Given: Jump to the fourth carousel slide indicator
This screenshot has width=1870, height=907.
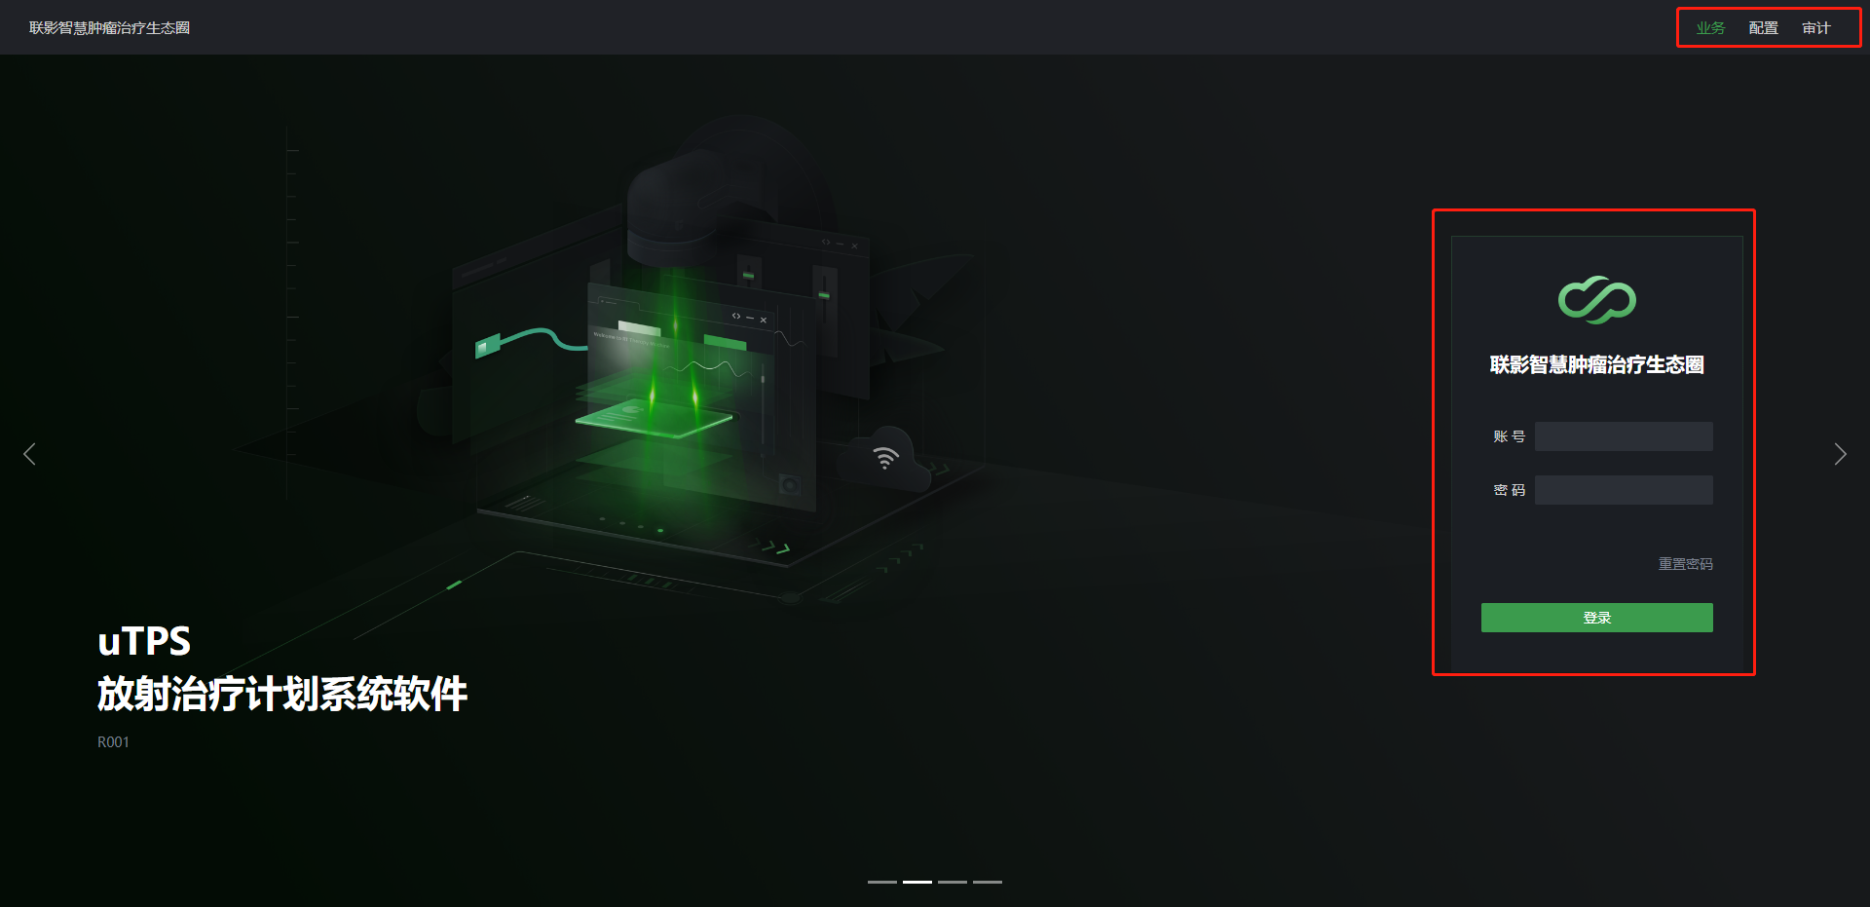Looking at the screenshot, I should [988, 882].
